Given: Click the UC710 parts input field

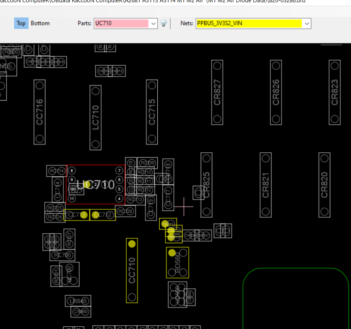Looking at the screenshot, I should coord(122,23).
